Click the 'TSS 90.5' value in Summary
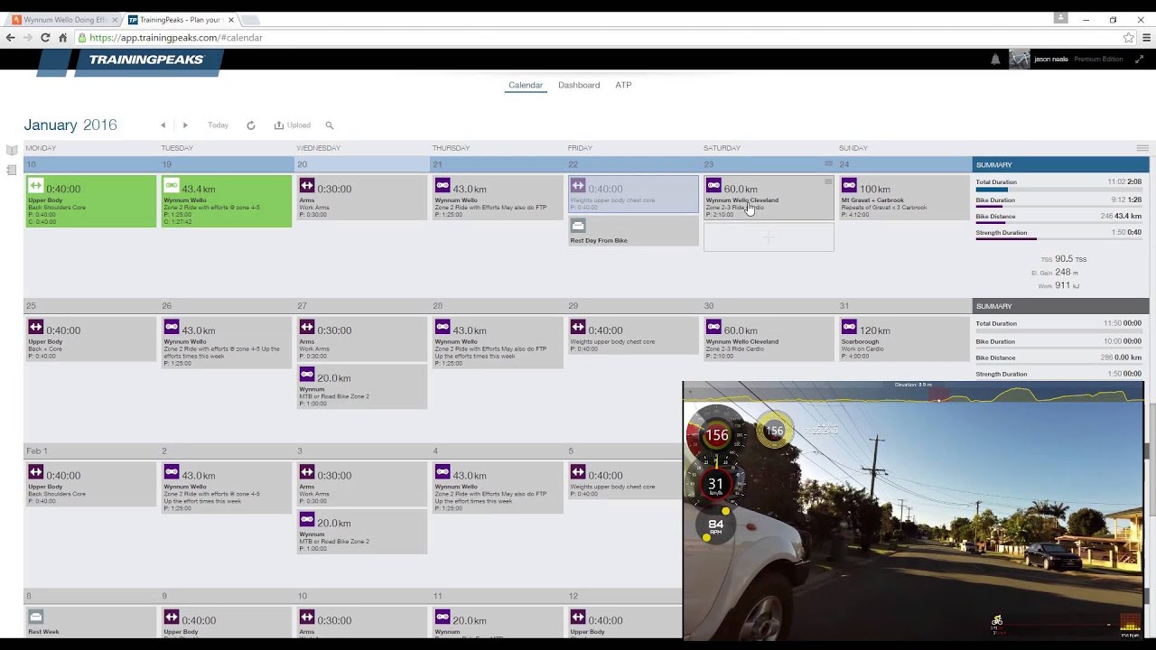The height and width of the screenshot is (650, 1156). (x=1063, y=259)
